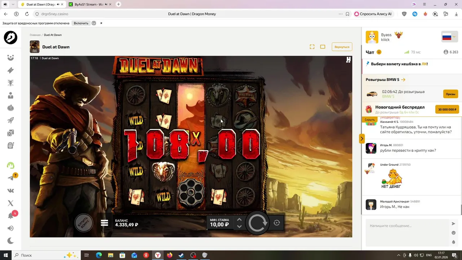Click Windows Start button
The height and width of the screenshot is (260, 462).
coord(6,255)
